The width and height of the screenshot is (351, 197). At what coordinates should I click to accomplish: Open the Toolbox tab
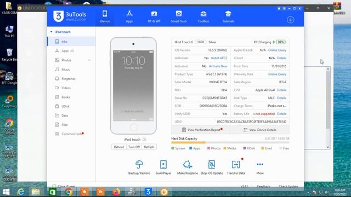[x=203, y=16]
